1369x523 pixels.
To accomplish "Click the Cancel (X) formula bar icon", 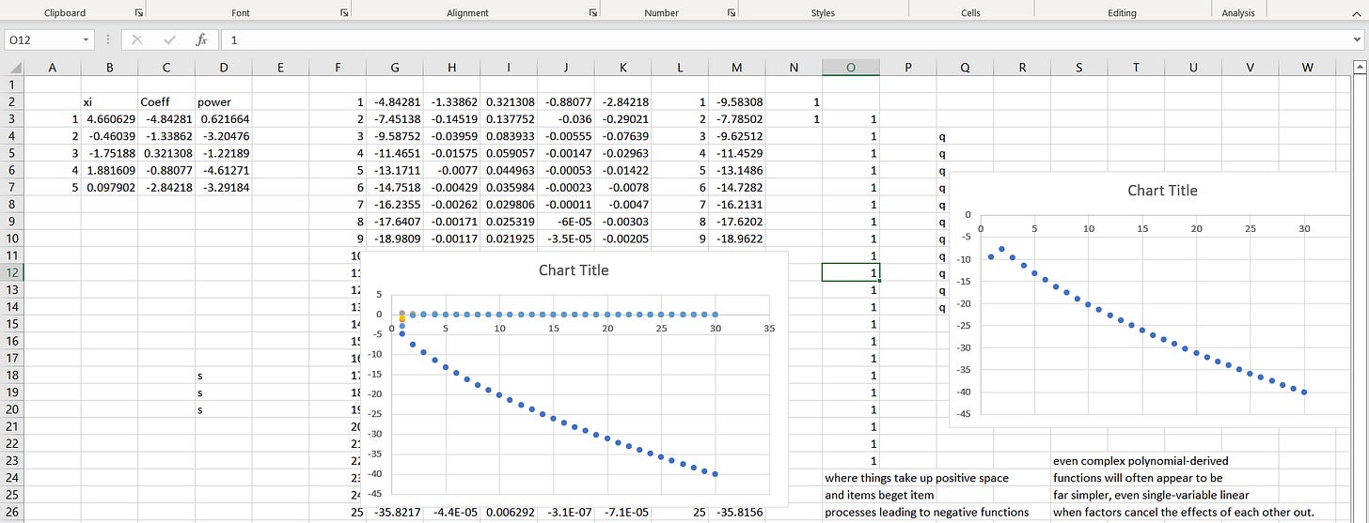I will [x=137, y=40].
